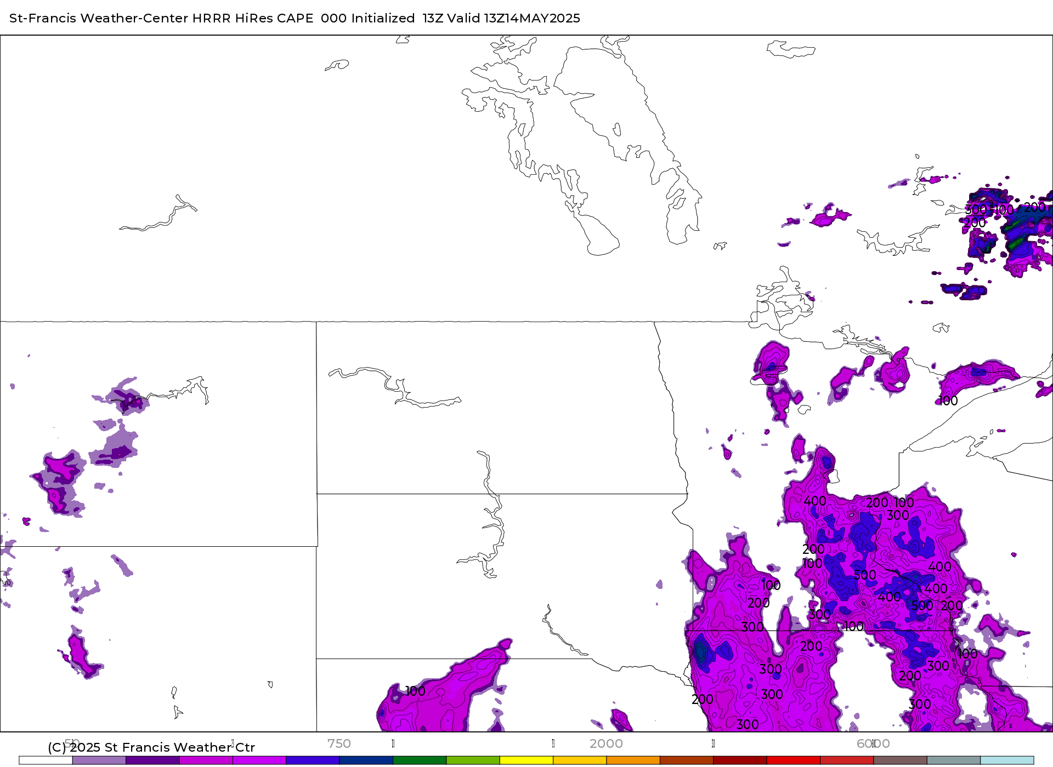Select the bright yellow legend swatch
The image size is (1053, 767).
coord(526,760)
